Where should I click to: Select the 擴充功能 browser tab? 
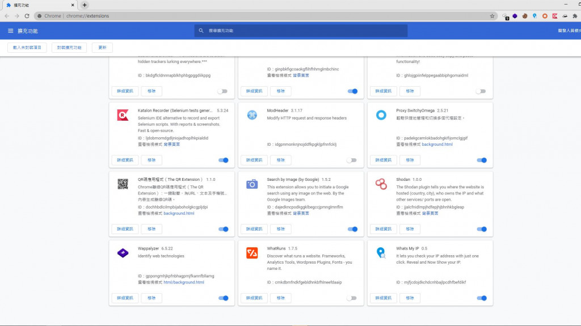point(39,5)
